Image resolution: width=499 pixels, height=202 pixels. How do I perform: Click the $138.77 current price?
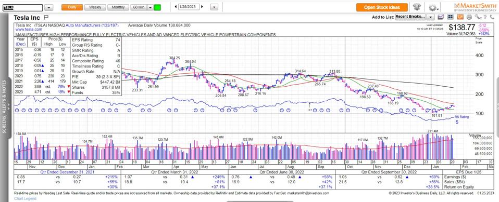[x=463, y=28]
